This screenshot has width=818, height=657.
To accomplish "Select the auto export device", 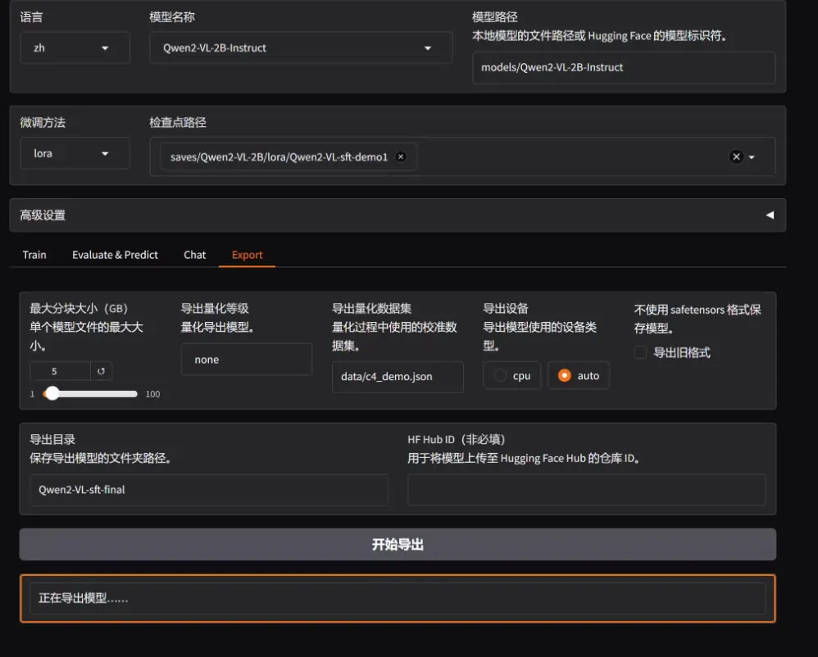I will [x=579, y=375].
